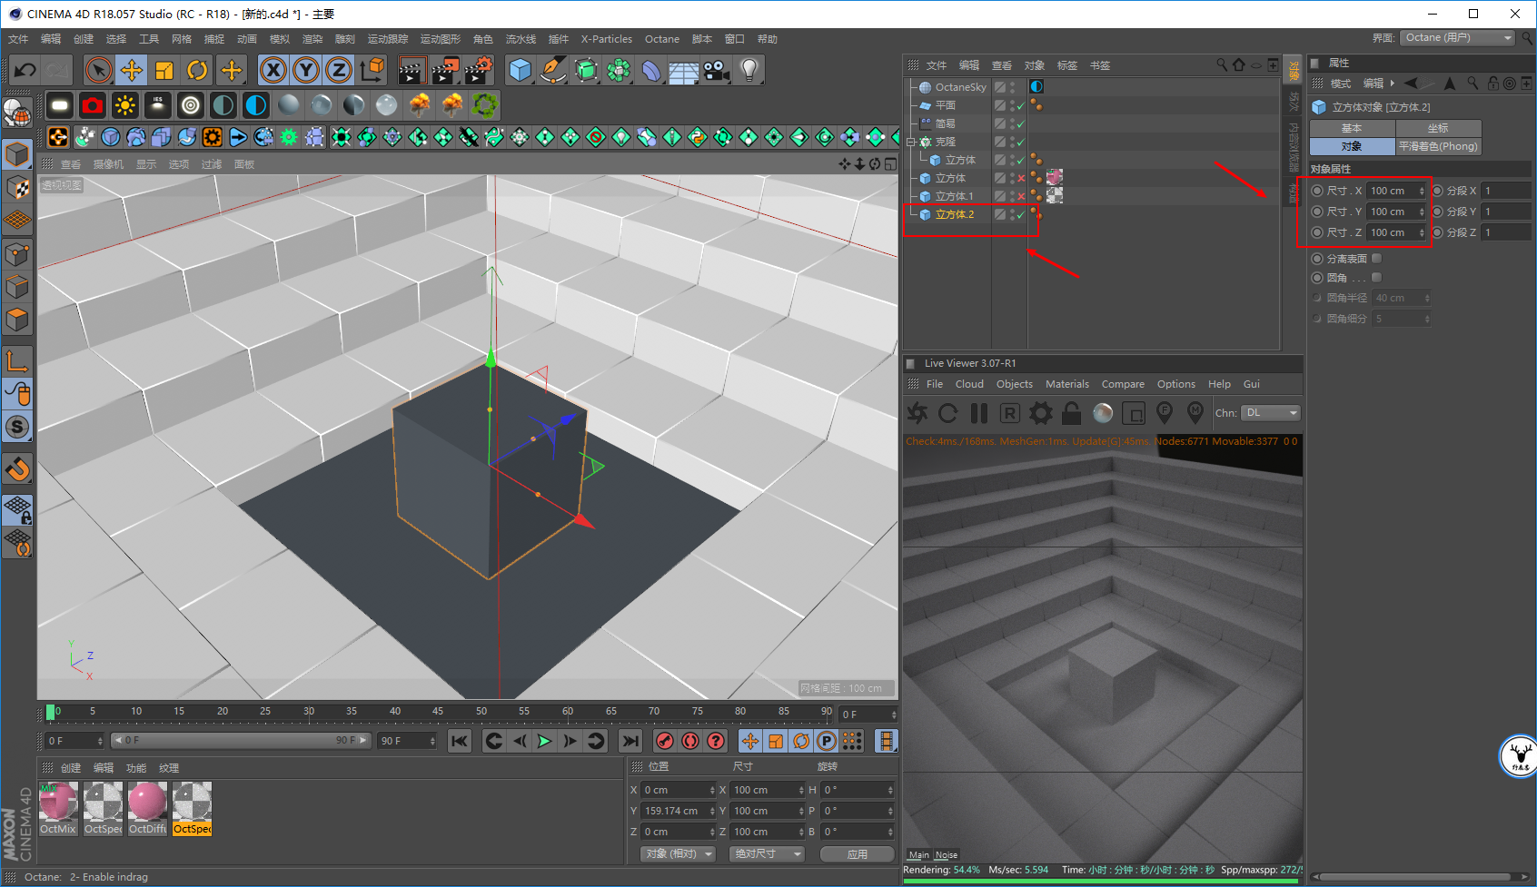
Task: Click the green playhead at frame 0
Action: (x=51, y=713)
